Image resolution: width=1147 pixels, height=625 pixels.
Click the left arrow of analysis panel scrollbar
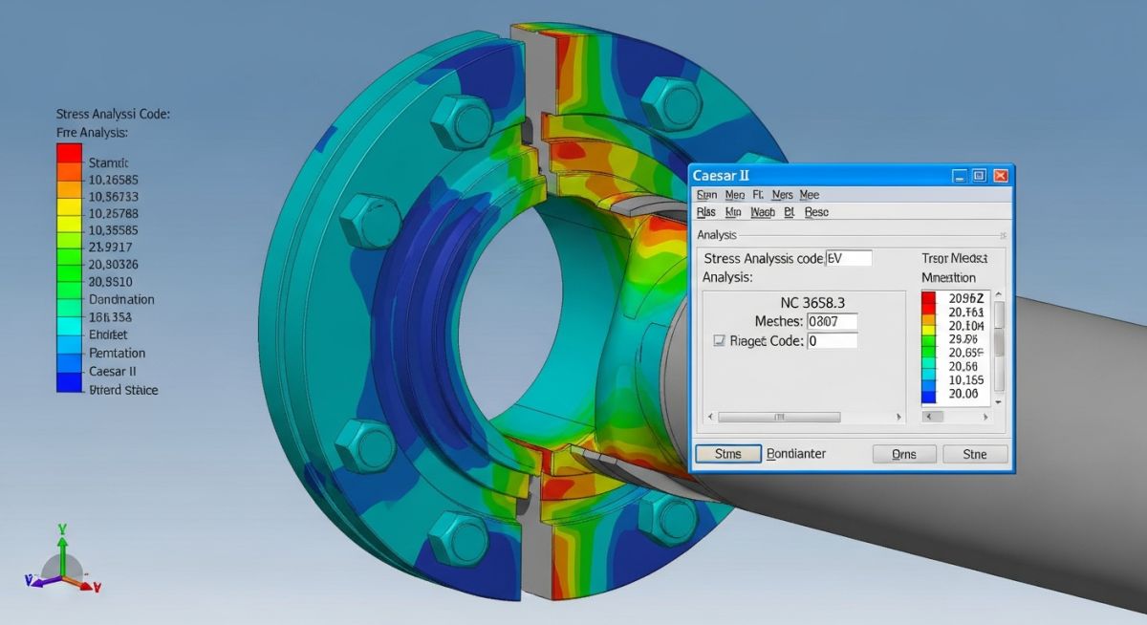tap(709, 418)
